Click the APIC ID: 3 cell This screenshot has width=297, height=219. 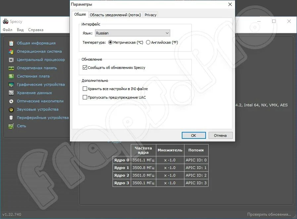pos(196,183)
